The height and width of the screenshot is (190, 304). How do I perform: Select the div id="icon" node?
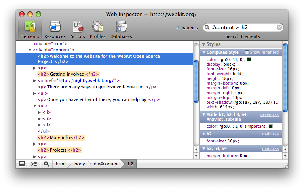pos(50,44)
